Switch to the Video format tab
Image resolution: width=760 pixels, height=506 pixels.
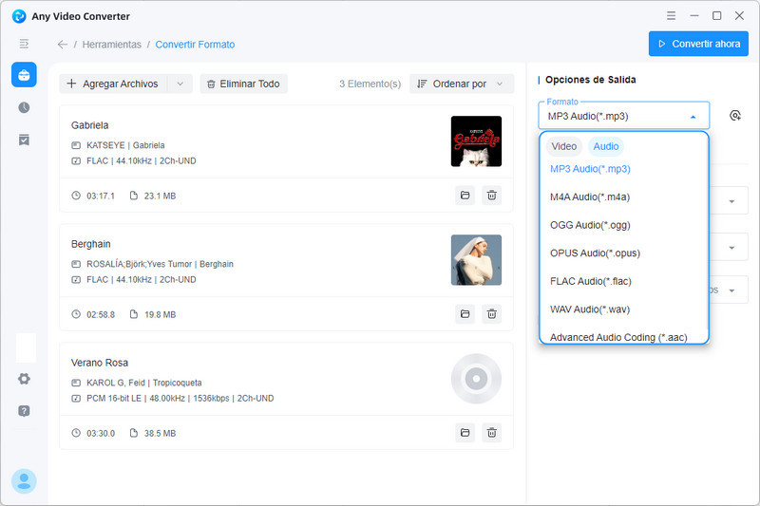563,146
